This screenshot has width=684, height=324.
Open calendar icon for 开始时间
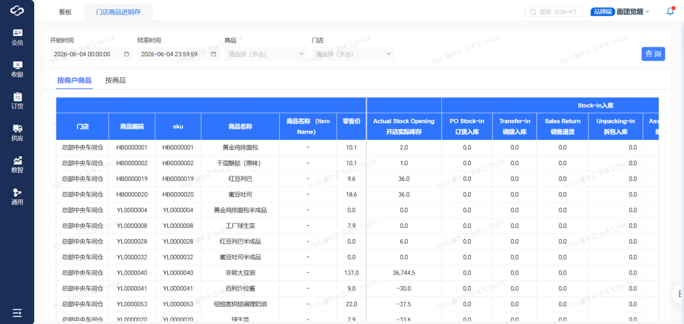click(127, 54)
